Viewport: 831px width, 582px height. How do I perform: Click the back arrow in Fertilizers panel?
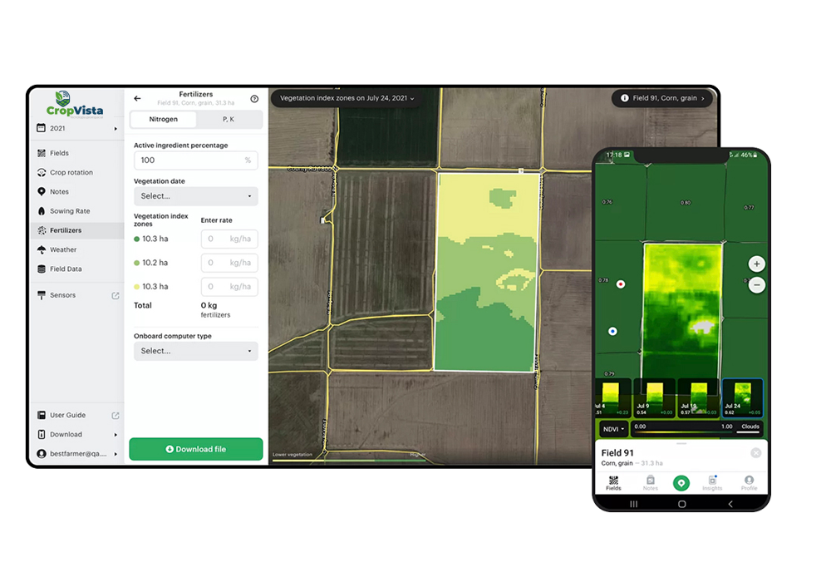137,99
